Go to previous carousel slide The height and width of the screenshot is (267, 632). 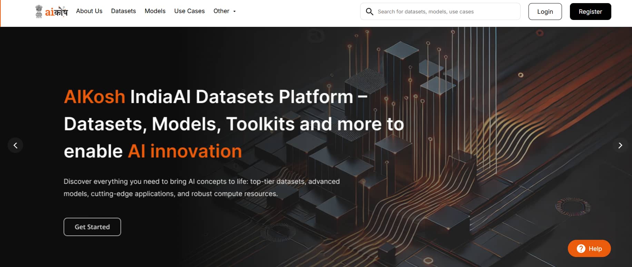click(x=16, y=145)
